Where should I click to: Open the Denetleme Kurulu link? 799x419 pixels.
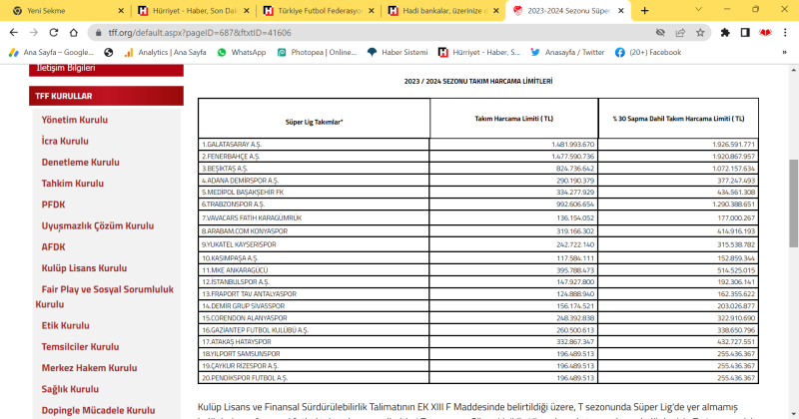[x=80, y=162]
